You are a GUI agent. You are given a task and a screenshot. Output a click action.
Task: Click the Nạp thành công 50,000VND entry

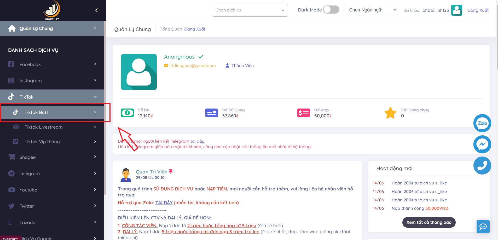point(420,208)
